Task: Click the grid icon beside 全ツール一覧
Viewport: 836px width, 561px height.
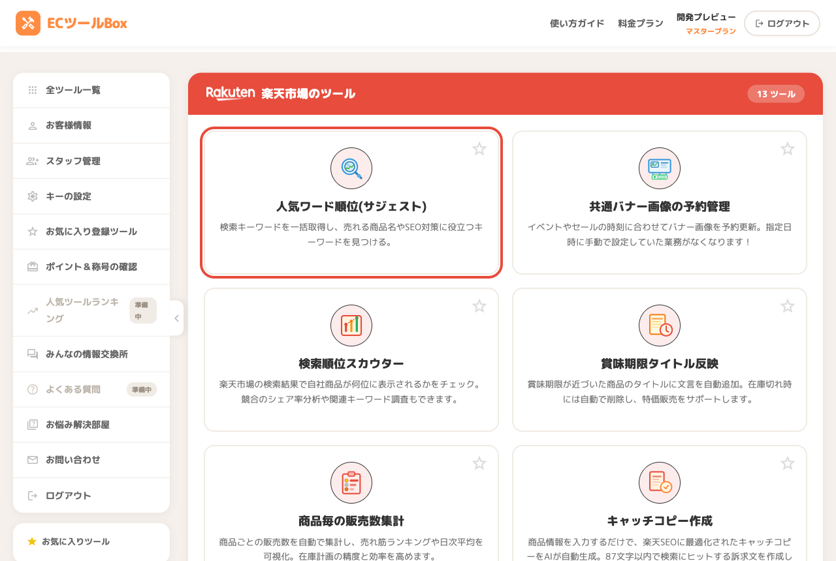Action: pos(33,90)
